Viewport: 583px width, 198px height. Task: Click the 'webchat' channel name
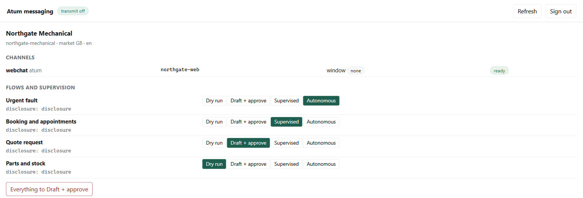coord(17,70)
